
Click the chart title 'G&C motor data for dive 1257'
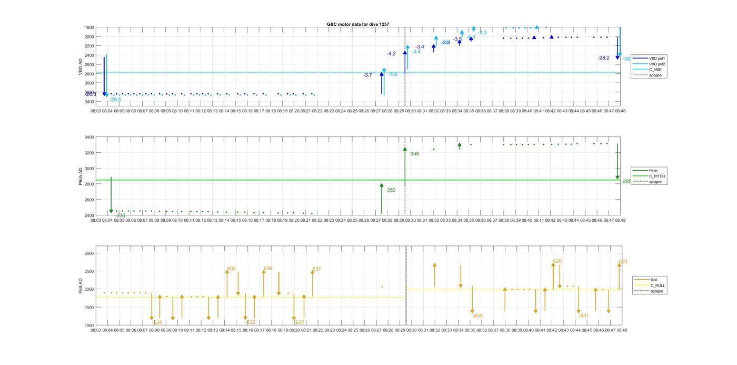tap(358, 24)
